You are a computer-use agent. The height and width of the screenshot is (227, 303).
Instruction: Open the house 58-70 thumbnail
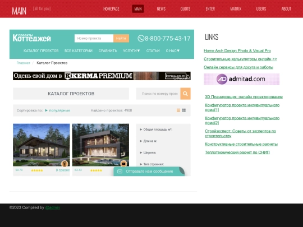coord(42,145)
